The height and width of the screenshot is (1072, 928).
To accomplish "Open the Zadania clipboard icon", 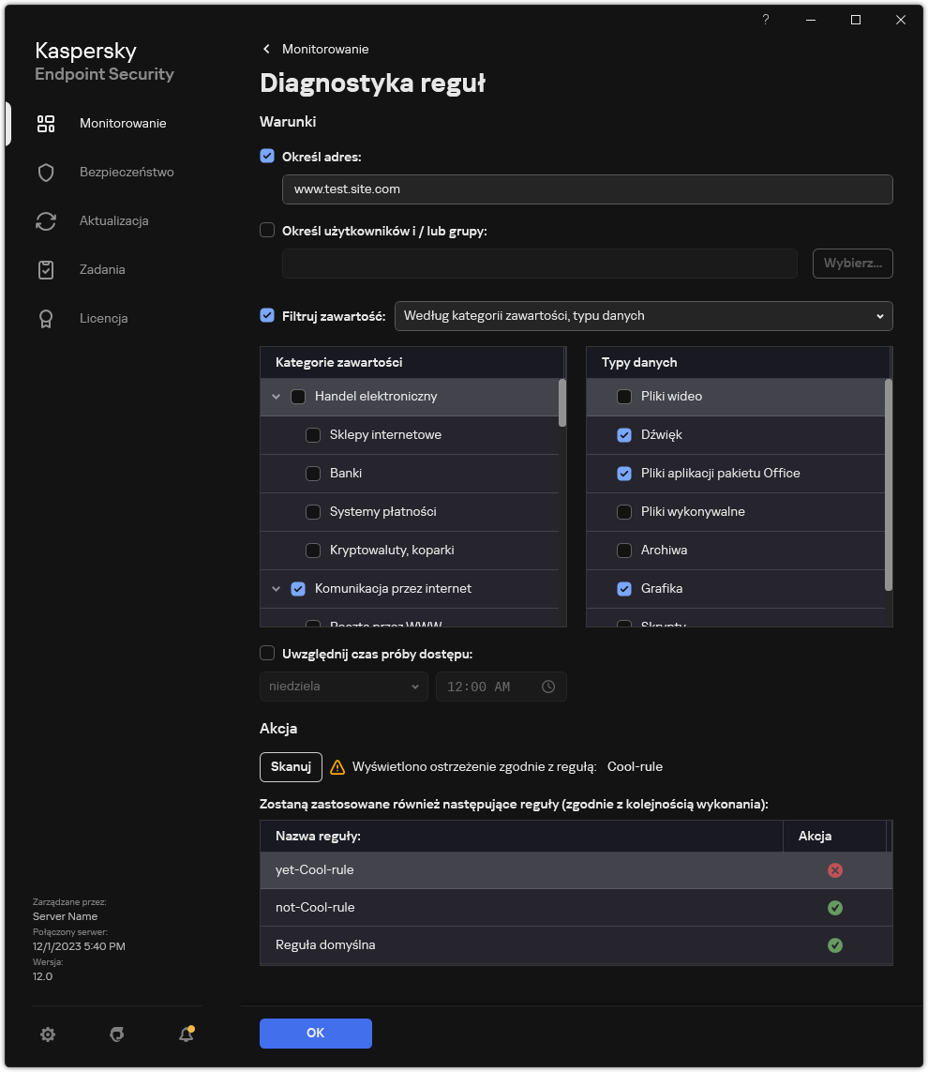I will tap(46, 270).
